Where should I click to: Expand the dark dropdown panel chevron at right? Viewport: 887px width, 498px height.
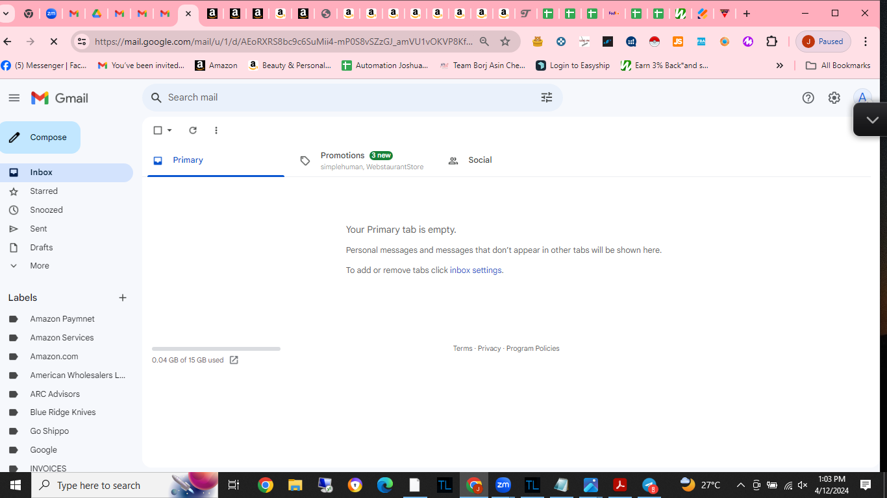(872, 120)
